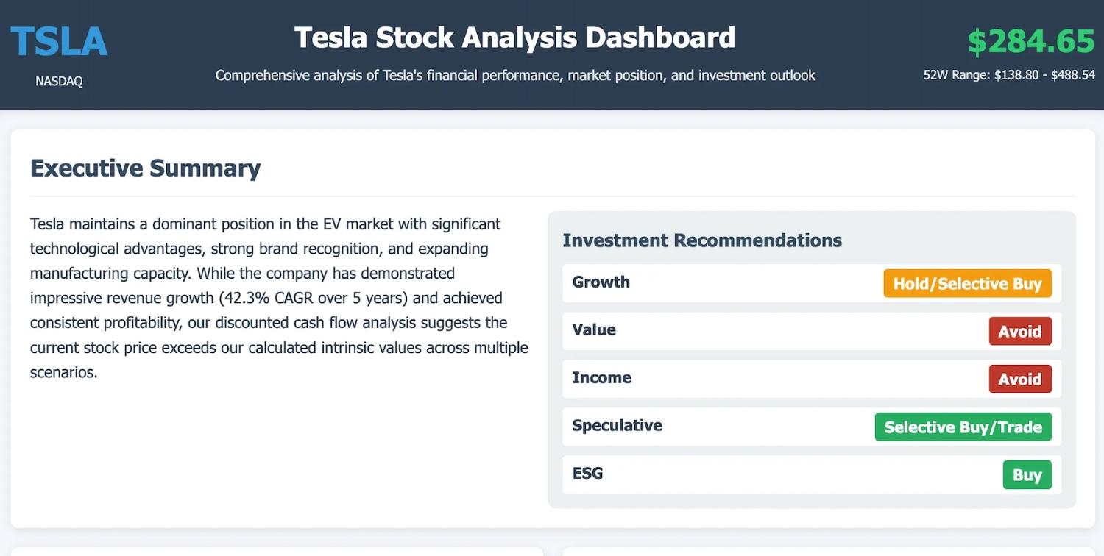This screenshot has height=556, width=1104.
Task: Click the ESG row label
Action: [x=587, y=474]
